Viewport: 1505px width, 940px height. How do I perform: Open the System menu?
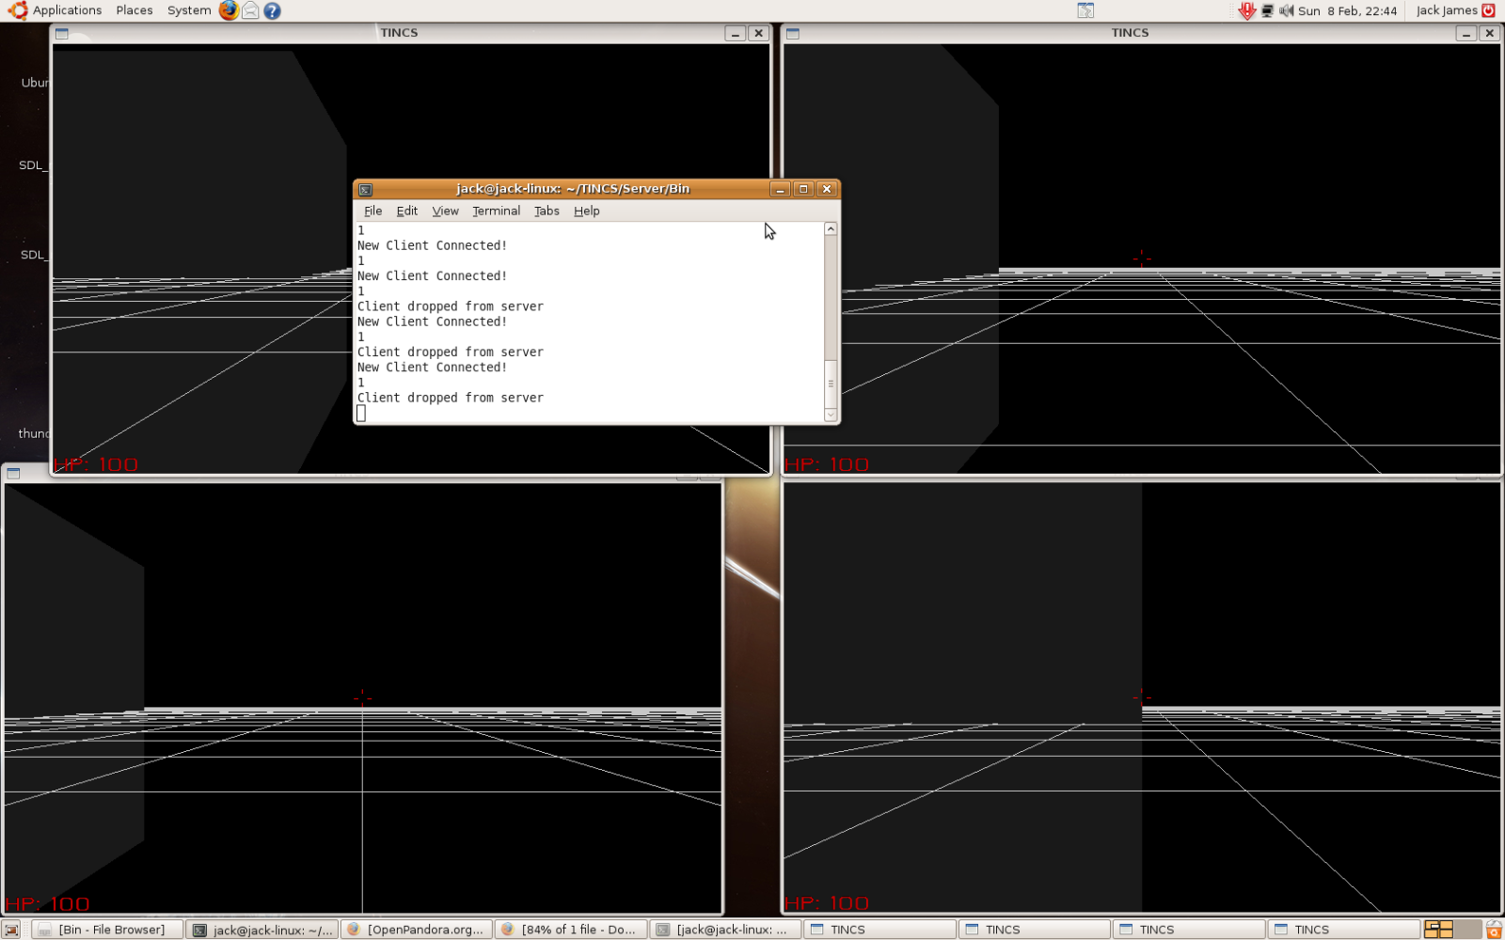[x=189, y=10]
